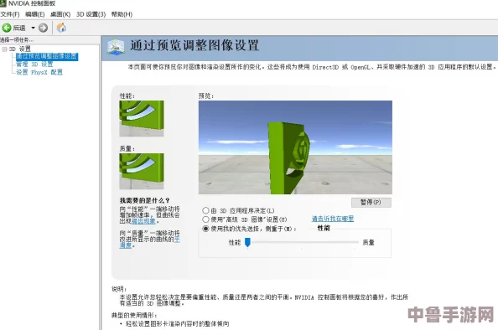498x330 pixels.
Task: Select 通过预览调整图像设置 in the tree
Action: pos(47,56)
